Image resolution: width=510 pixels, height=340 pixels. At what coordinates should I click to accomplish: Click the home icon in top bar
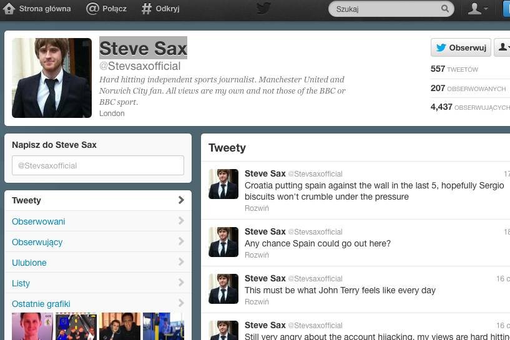click(9, 9)
